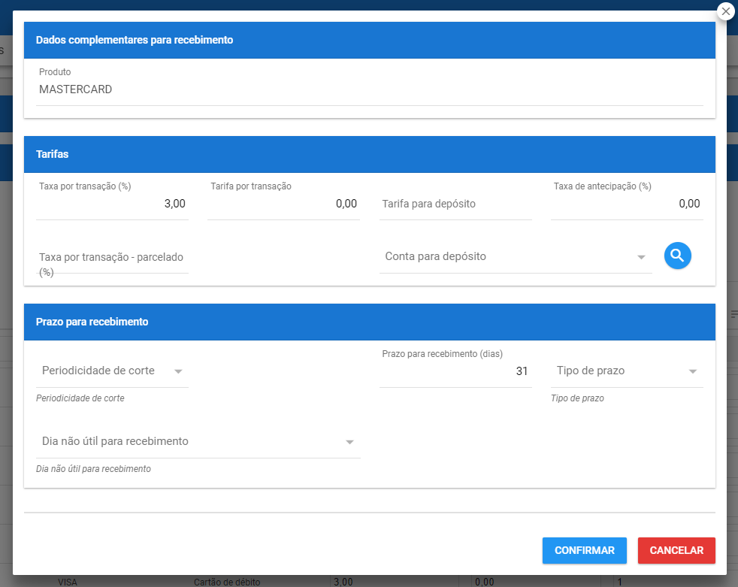
Task: Select the Tarifa por transação field
Action: tap(283, 204)
